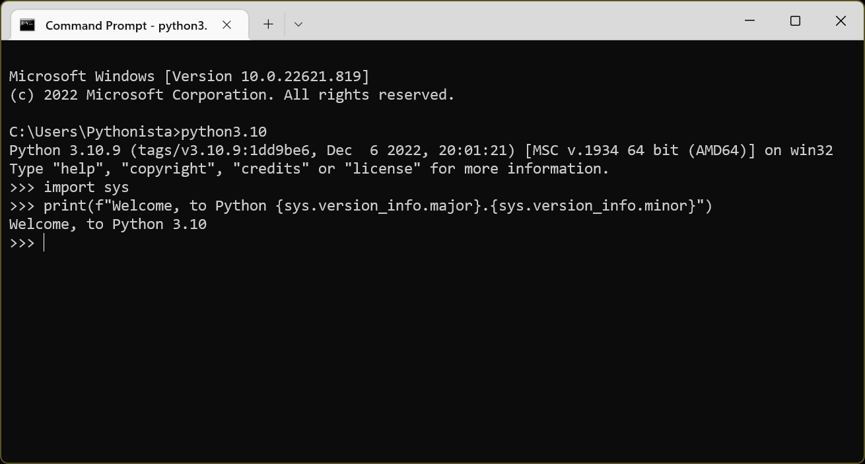Click the empty Python prompt at cursor
The image size is (865, 464).
44,244
